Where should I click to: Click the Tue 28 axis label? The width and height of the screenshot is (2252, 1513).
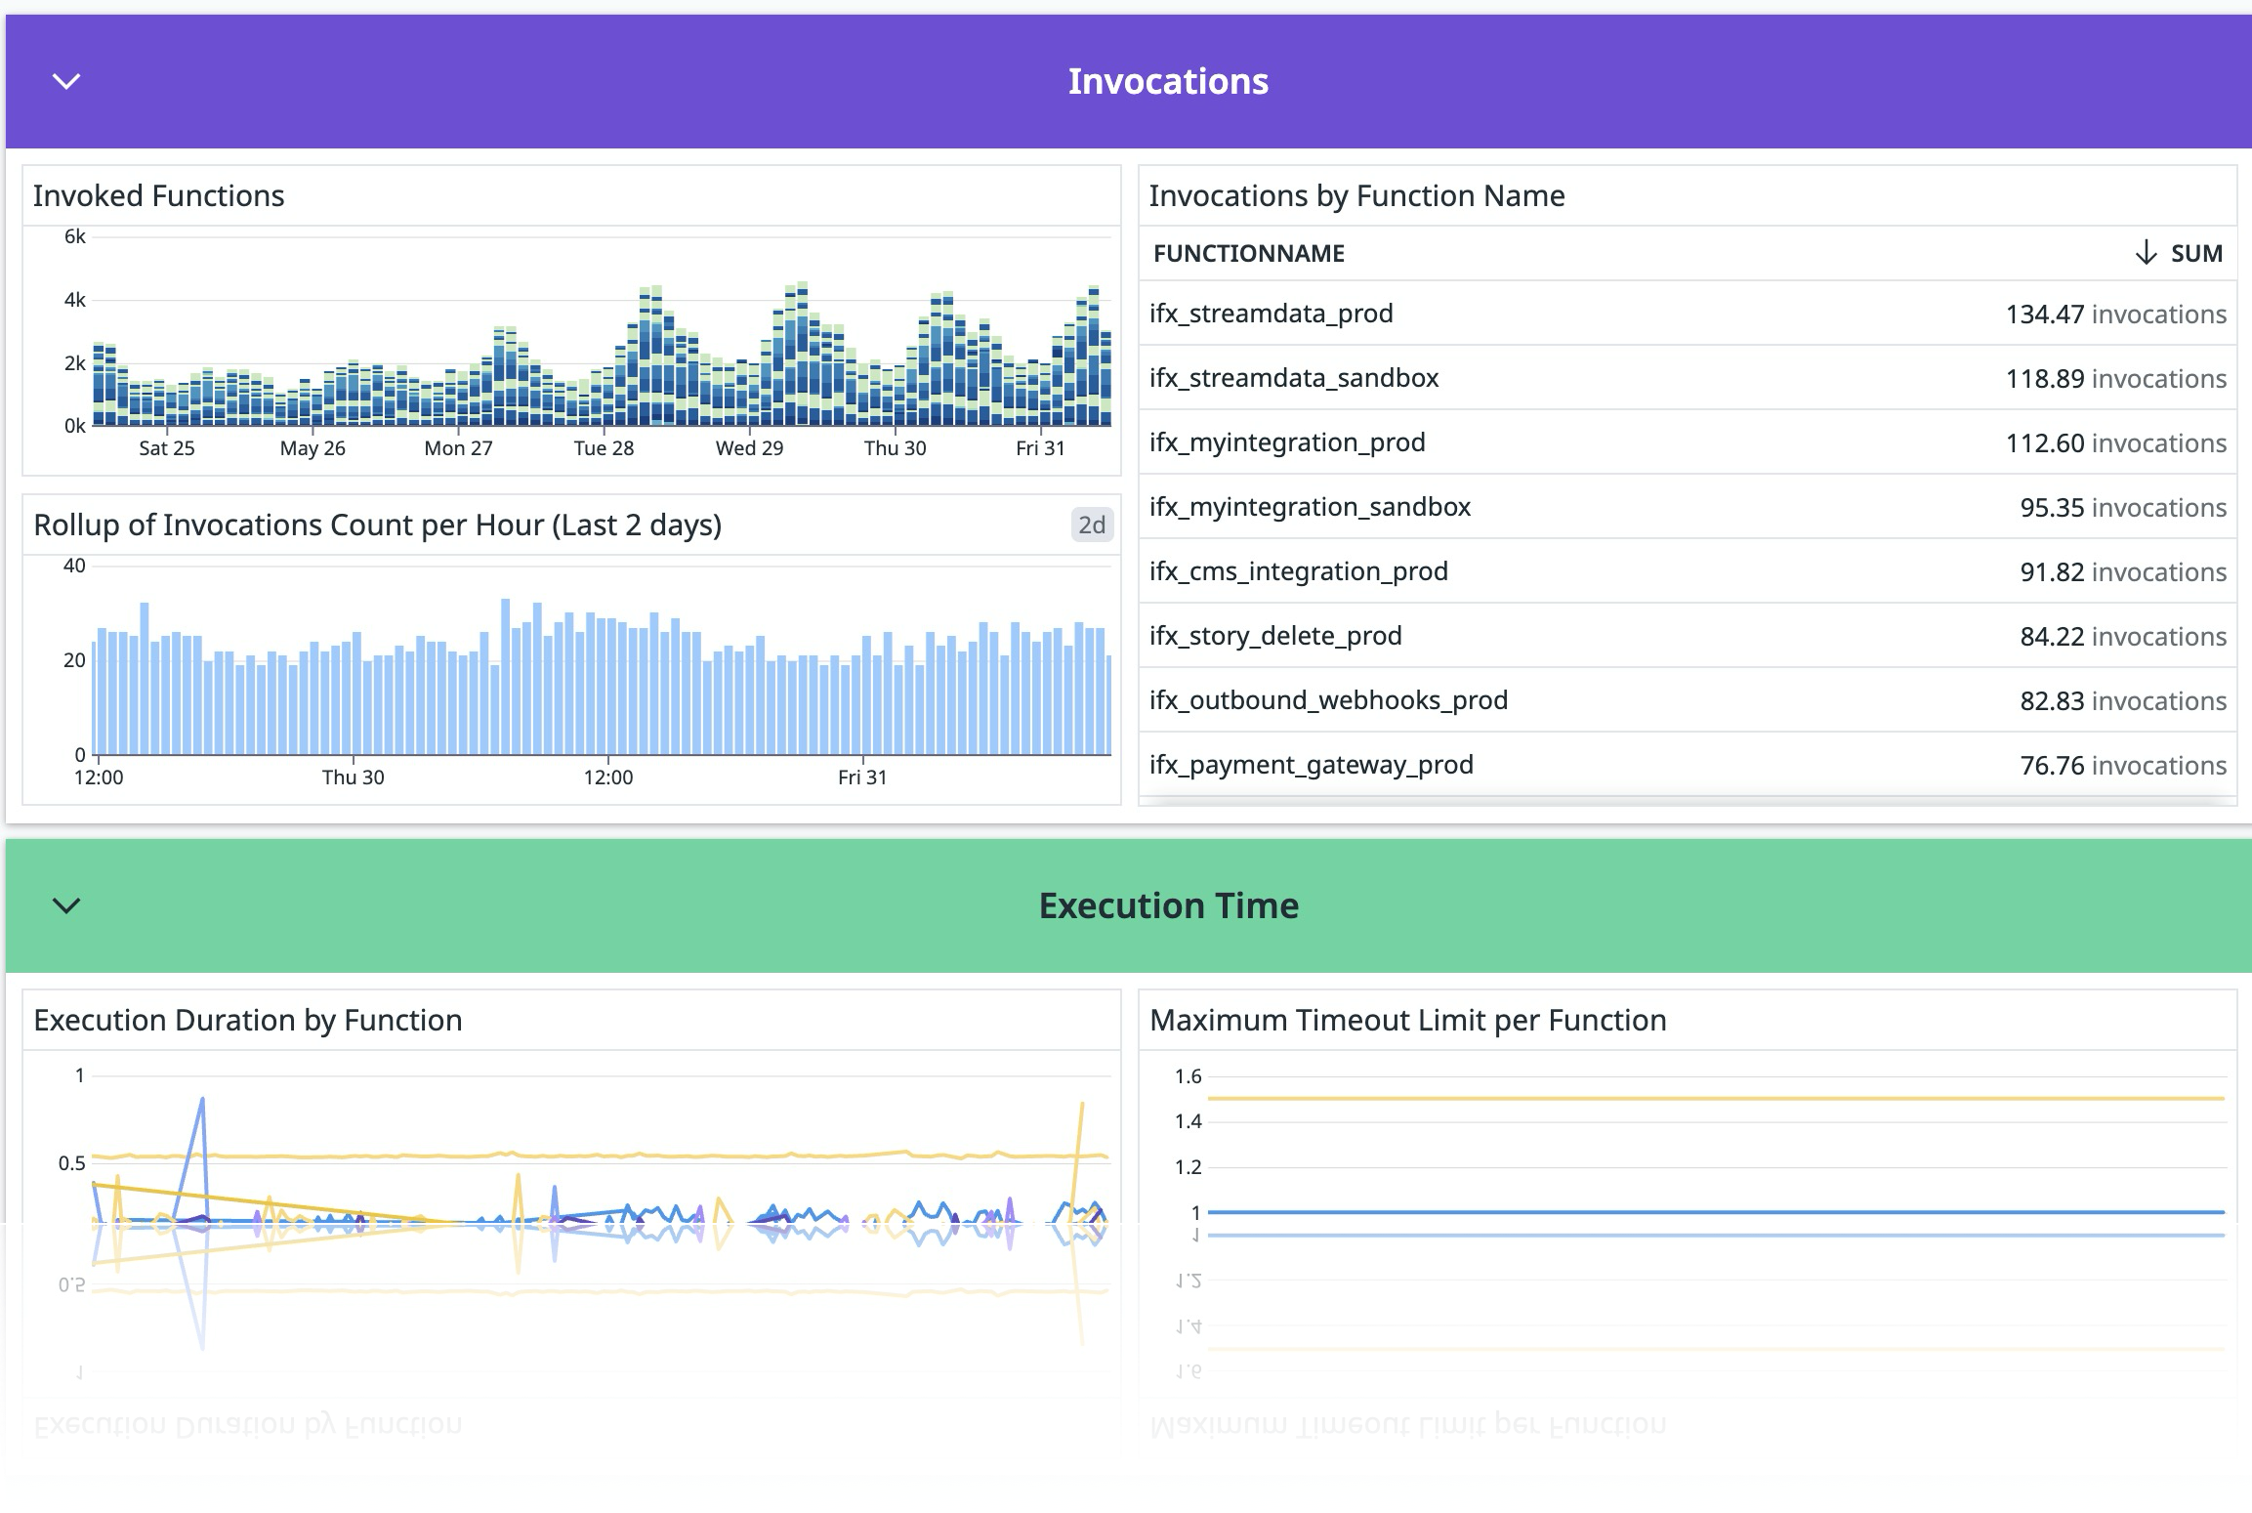604,448
